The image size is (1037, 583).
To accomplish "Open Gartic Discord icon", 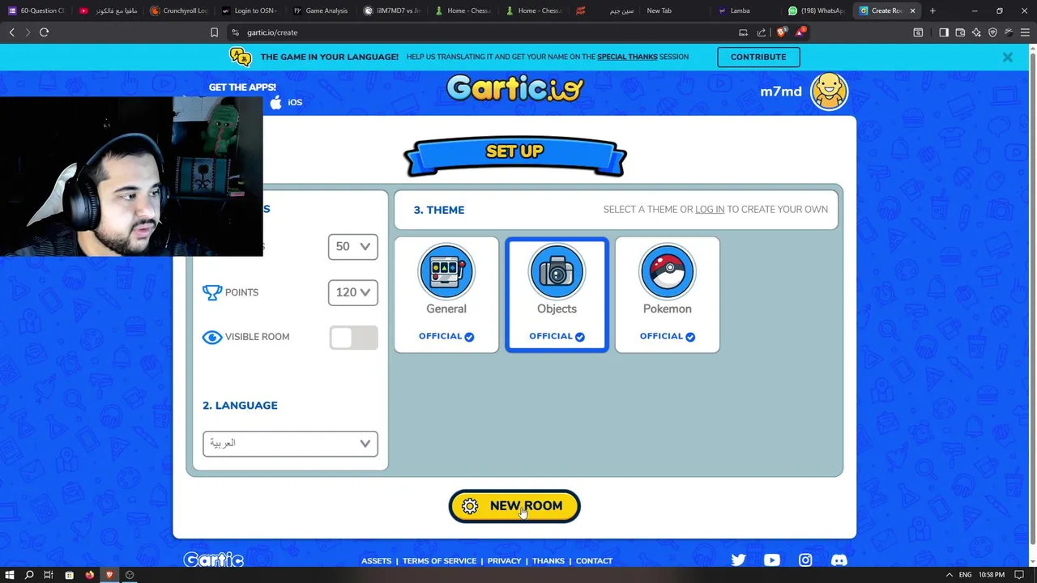I will (x=839, y=560).
